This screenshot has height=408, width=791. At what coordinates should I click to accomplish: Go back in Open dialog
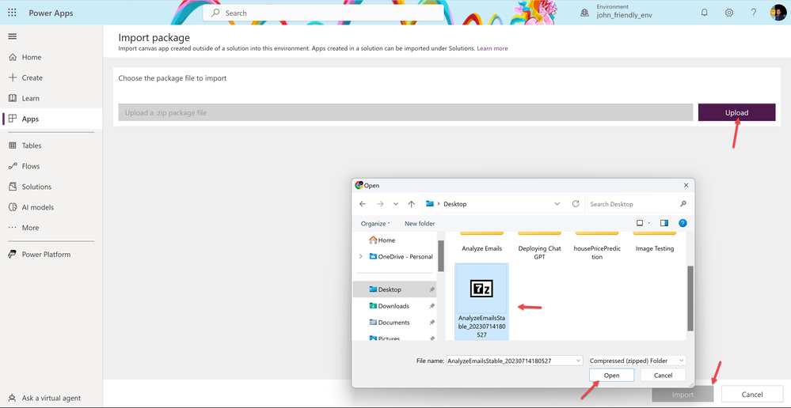coord(362,204)
